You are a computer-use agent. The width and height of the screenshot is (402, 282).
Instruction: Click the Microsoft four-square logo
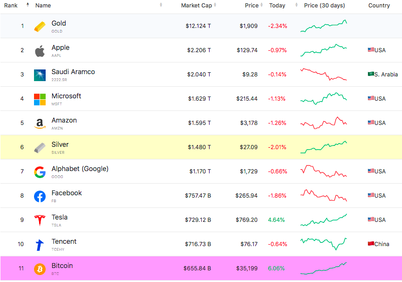coord(40,99)
